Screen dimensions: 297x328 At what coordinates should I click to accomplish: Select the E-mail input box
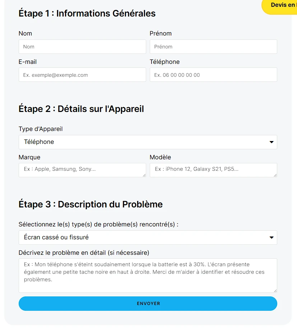(82, 75)
